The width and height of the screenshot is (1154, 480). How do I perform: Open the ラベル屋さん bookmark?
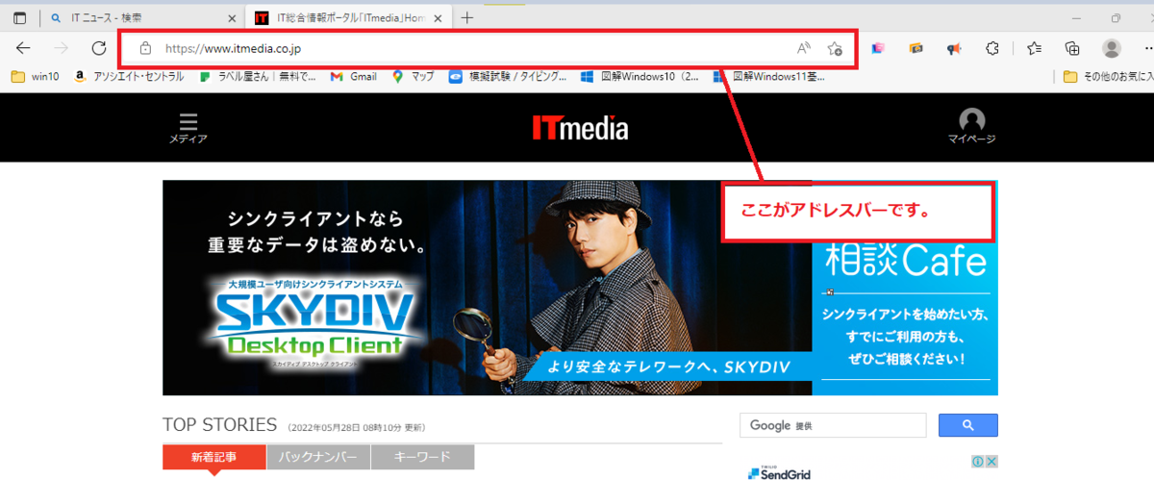point(258,77)
